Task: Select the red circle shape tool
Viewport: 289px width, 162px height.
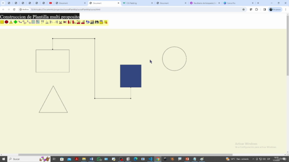Action: pyautogui.click(x=6, y=22)
